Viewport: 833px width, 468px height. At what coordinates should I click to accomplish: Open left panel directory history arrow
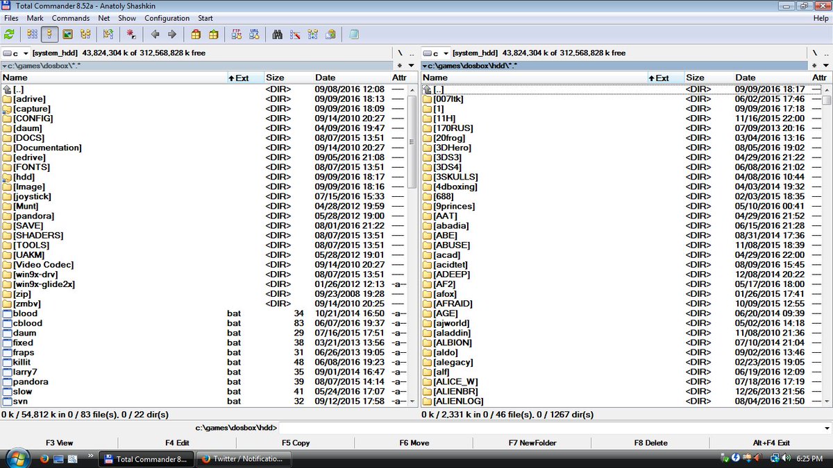tap(412, 65)
